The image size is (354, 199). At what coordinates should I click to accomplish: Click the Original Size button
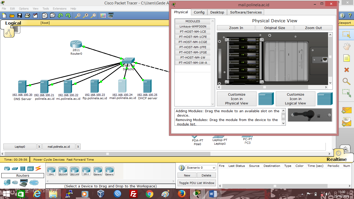click(x=275, y=28)
